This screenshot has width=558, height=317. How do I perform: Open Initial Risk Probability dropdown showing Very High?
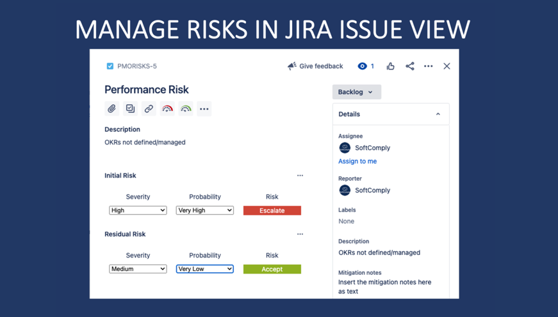[204, 210]
